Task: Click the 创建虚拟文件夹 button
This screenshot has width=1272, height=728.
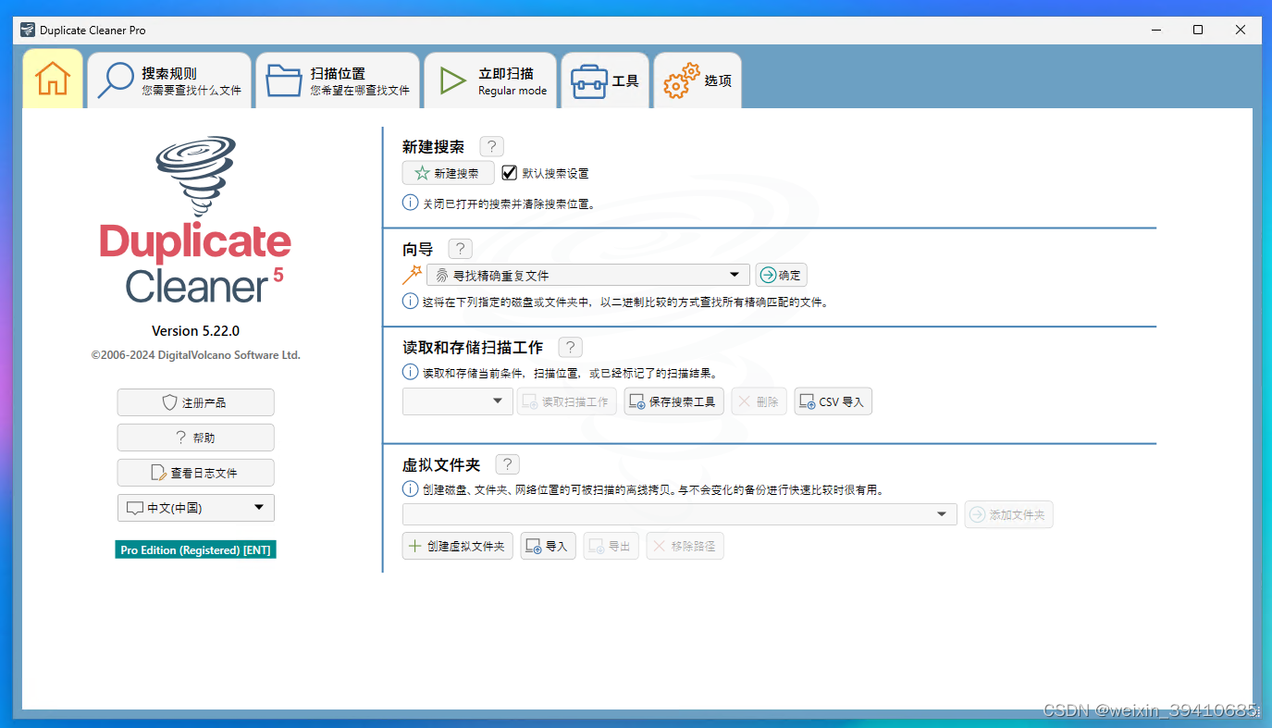Action: click(457, 546)
